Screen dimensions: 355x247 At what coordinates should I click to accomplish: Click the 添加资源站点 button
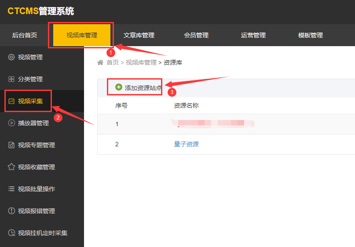(x=143, y=88)
